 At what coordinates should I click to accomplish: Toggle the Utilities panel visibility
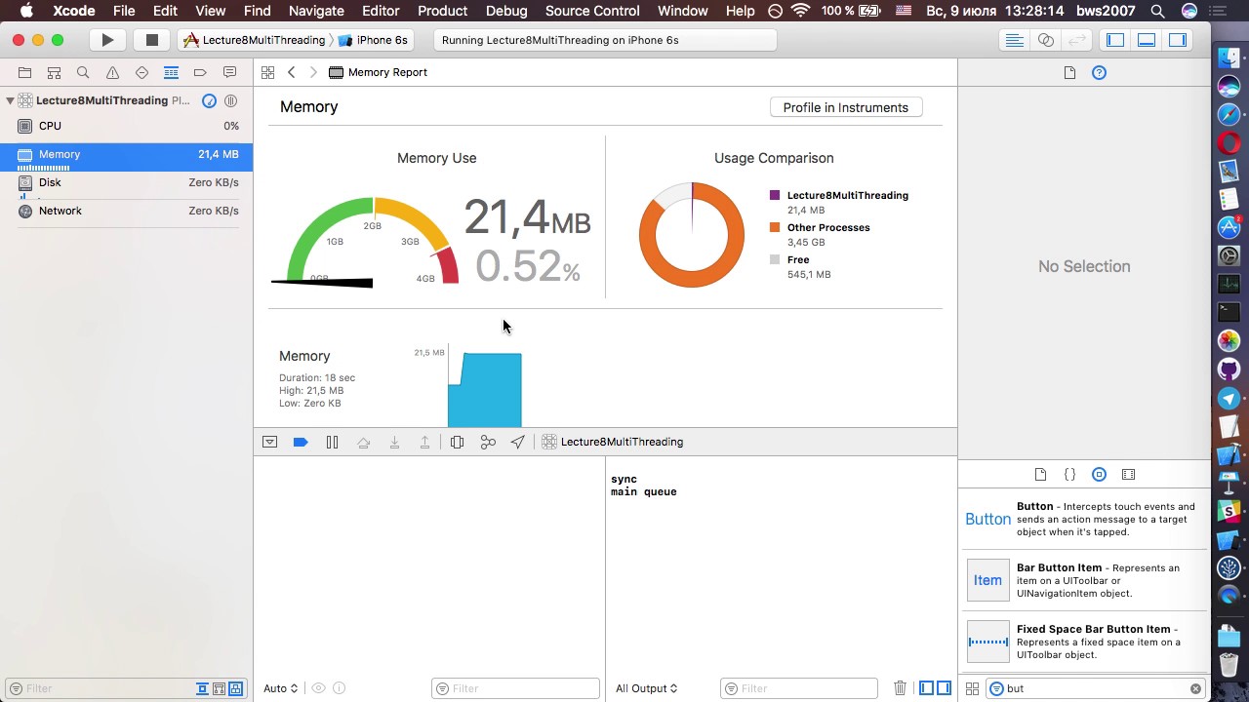pos(1178,40)
